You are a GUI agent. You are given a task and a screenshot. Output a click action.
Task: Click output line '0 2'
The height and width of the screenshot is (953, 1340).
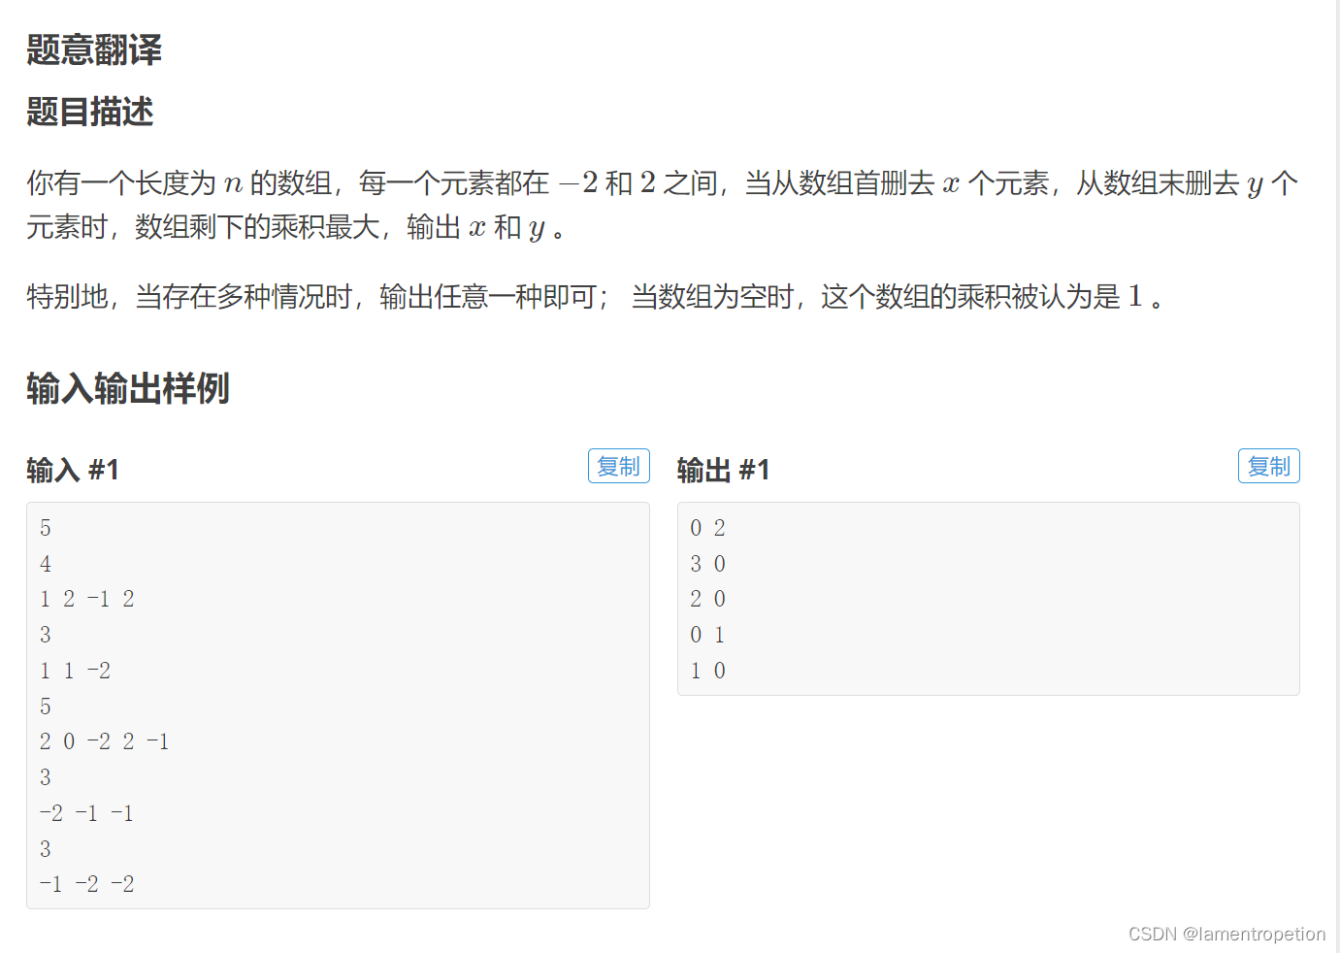(708, 528)
